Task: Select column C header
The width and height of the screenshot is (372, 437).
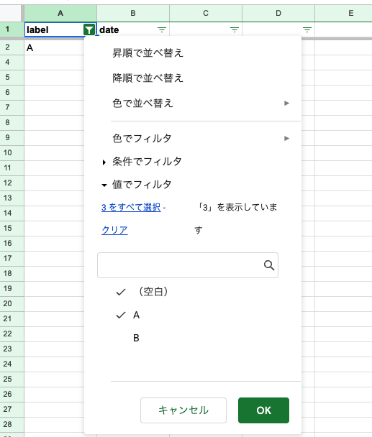Action: pyautogui.click(x=206, y=13)
